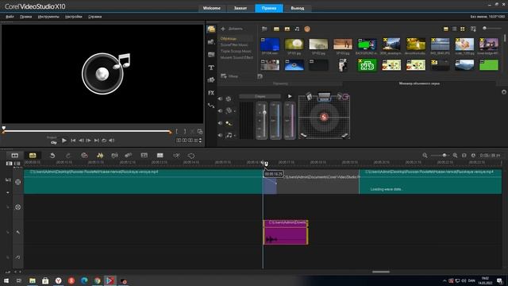508x286 pixels.
Task: Toggle preview repeat playback
Action: (x=104, y=141)
